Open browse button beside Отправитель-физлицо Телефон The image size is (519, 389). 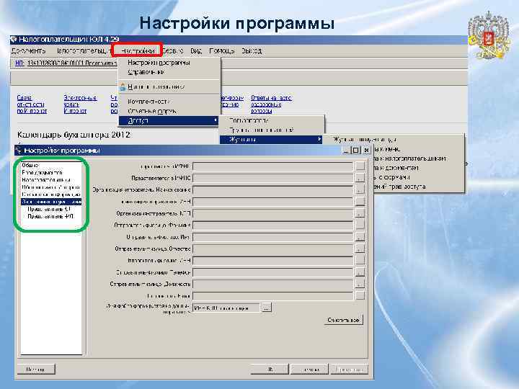360,272
